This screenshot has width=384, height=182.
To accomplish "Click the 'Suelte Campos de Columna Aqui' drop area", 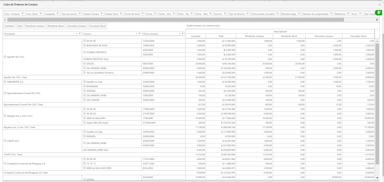I will (x=203, y=26).
